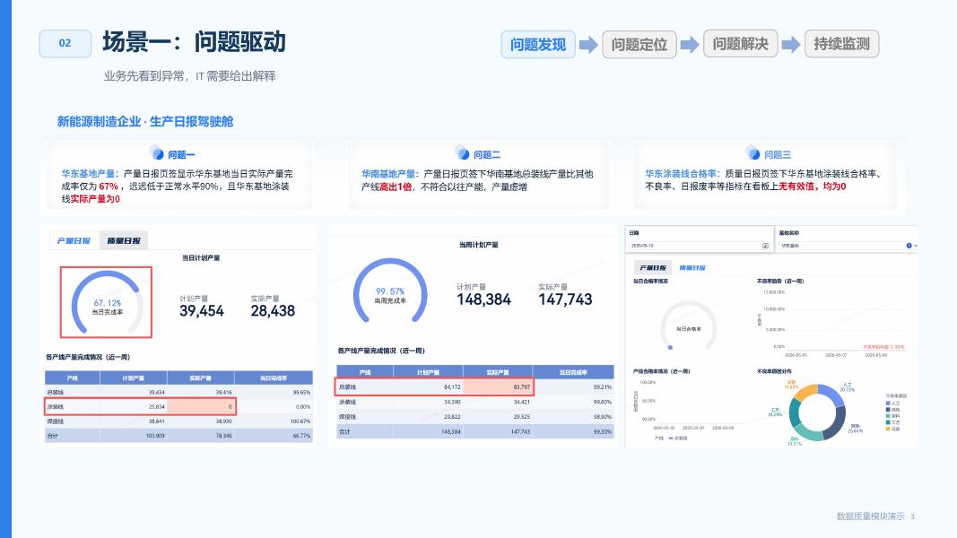
Task: Click the 67.12% 当日完成率 gauge
Action: (x=107, y=302)
